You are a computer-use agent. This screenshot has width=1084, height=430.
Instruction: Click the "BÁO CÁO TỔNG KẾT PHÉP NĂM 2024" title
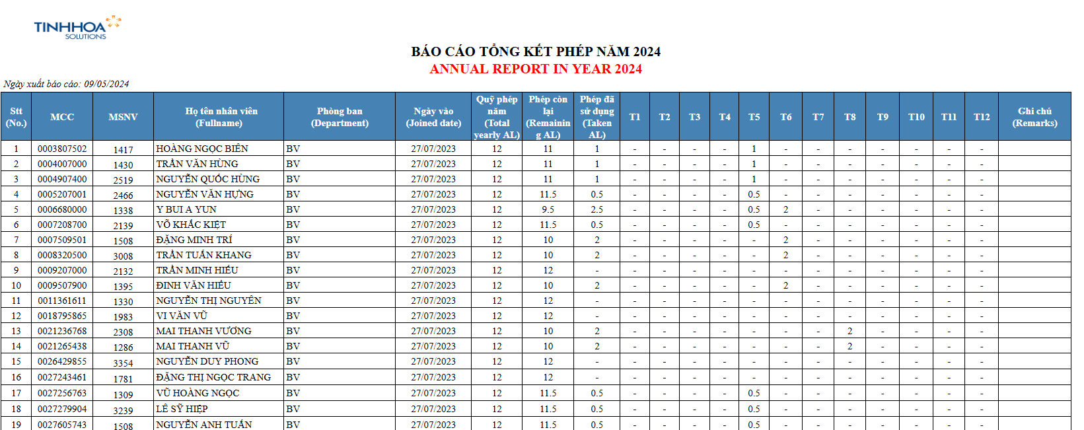pos(535,52)
